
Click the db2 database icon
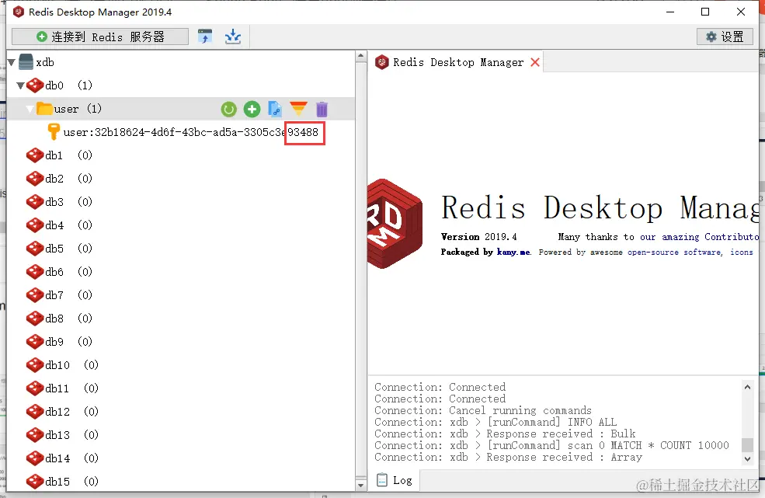(35, 178)
